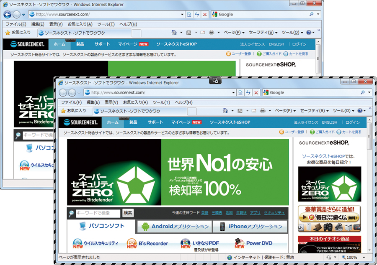Switch to the iPhoneアプリケーション tab
This screenshot has width=377, height=265.
coord(250,227)
